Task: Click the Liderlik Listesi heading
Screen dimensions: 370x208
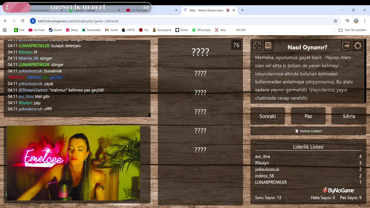Action: [x=308, y=147]
